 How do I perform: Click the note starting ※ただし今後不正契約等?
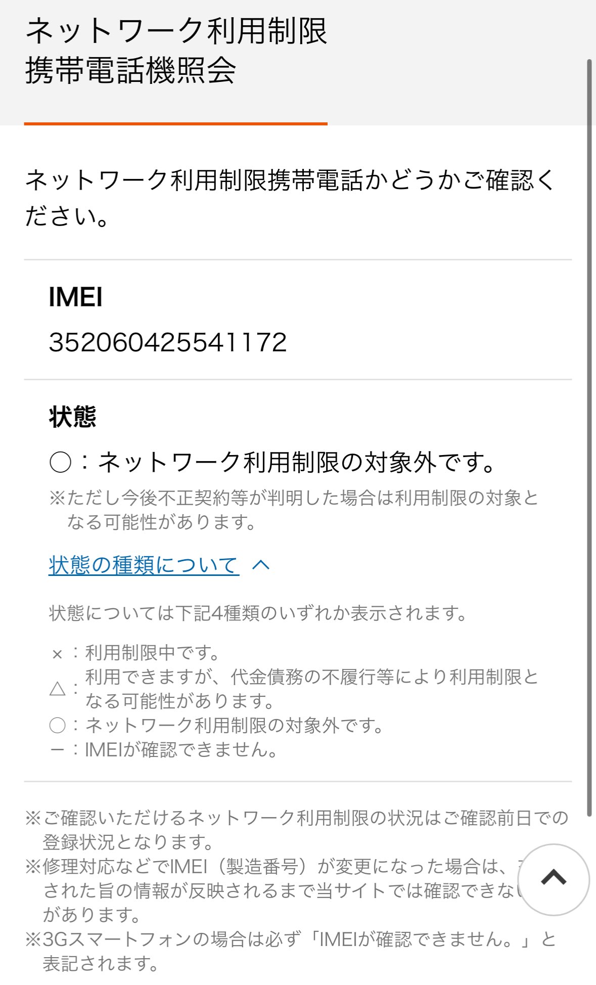[293, 510]
